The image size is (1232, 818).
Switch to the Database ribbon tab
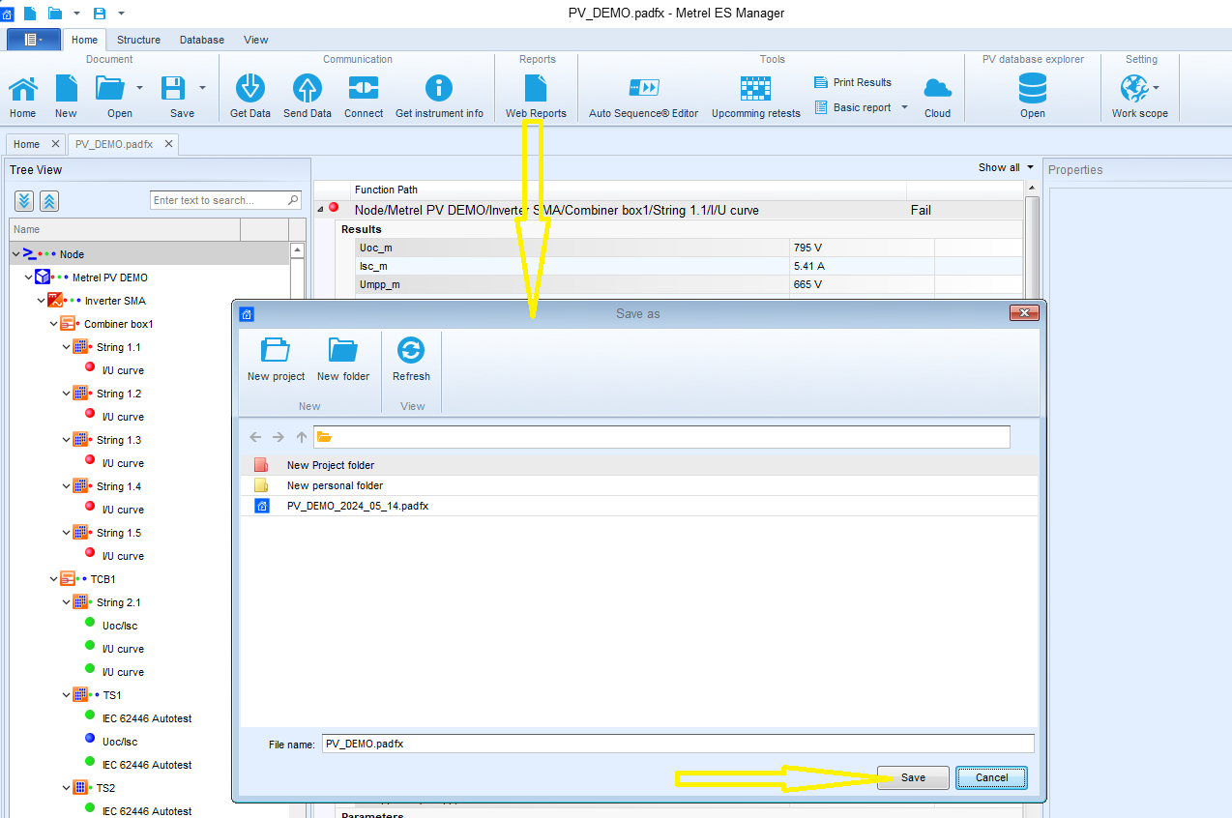[x=201, y=40]
